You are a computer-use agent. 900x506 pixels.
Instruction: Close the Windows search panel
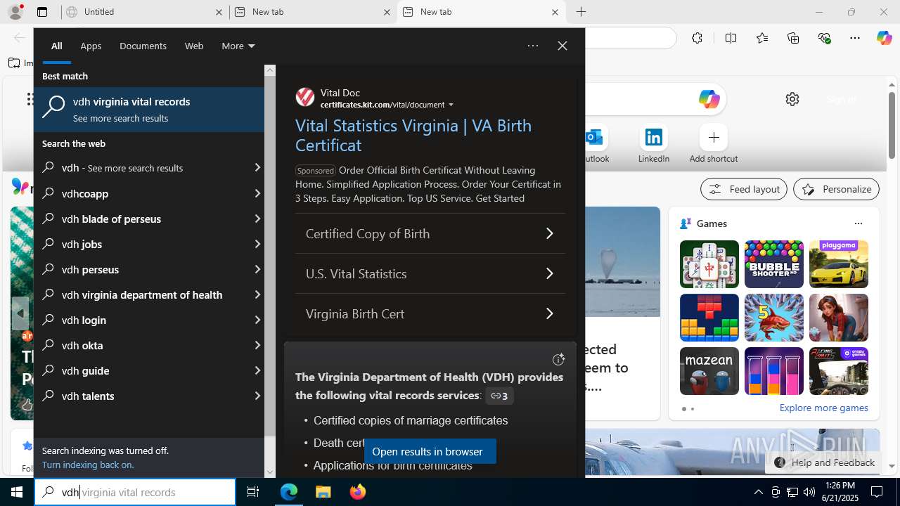[562, 46]
